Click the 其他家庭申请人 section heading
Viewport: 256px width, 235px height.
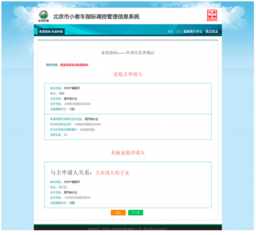coord(128,153)
